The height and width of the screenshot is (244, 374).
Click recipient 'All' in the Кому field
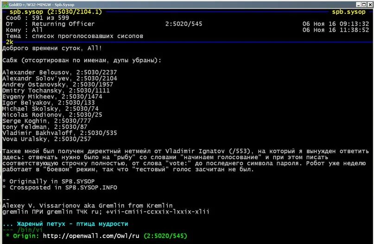[x=37, y=30]
